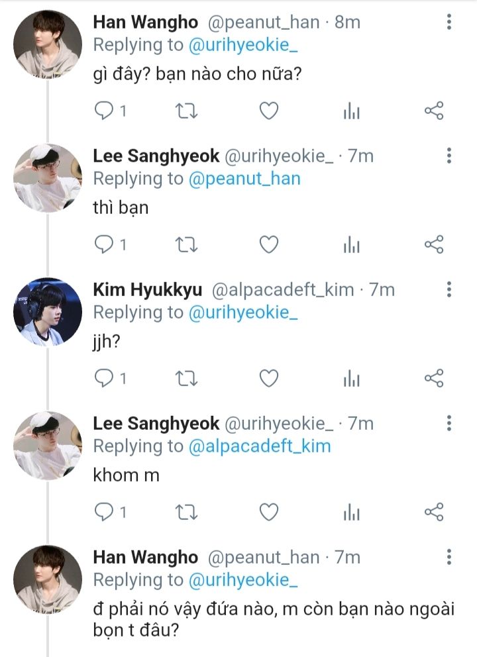Screen dimensions: 477x657
Task: Open more options on Han Wangho's first tweet
Action: 449,23
